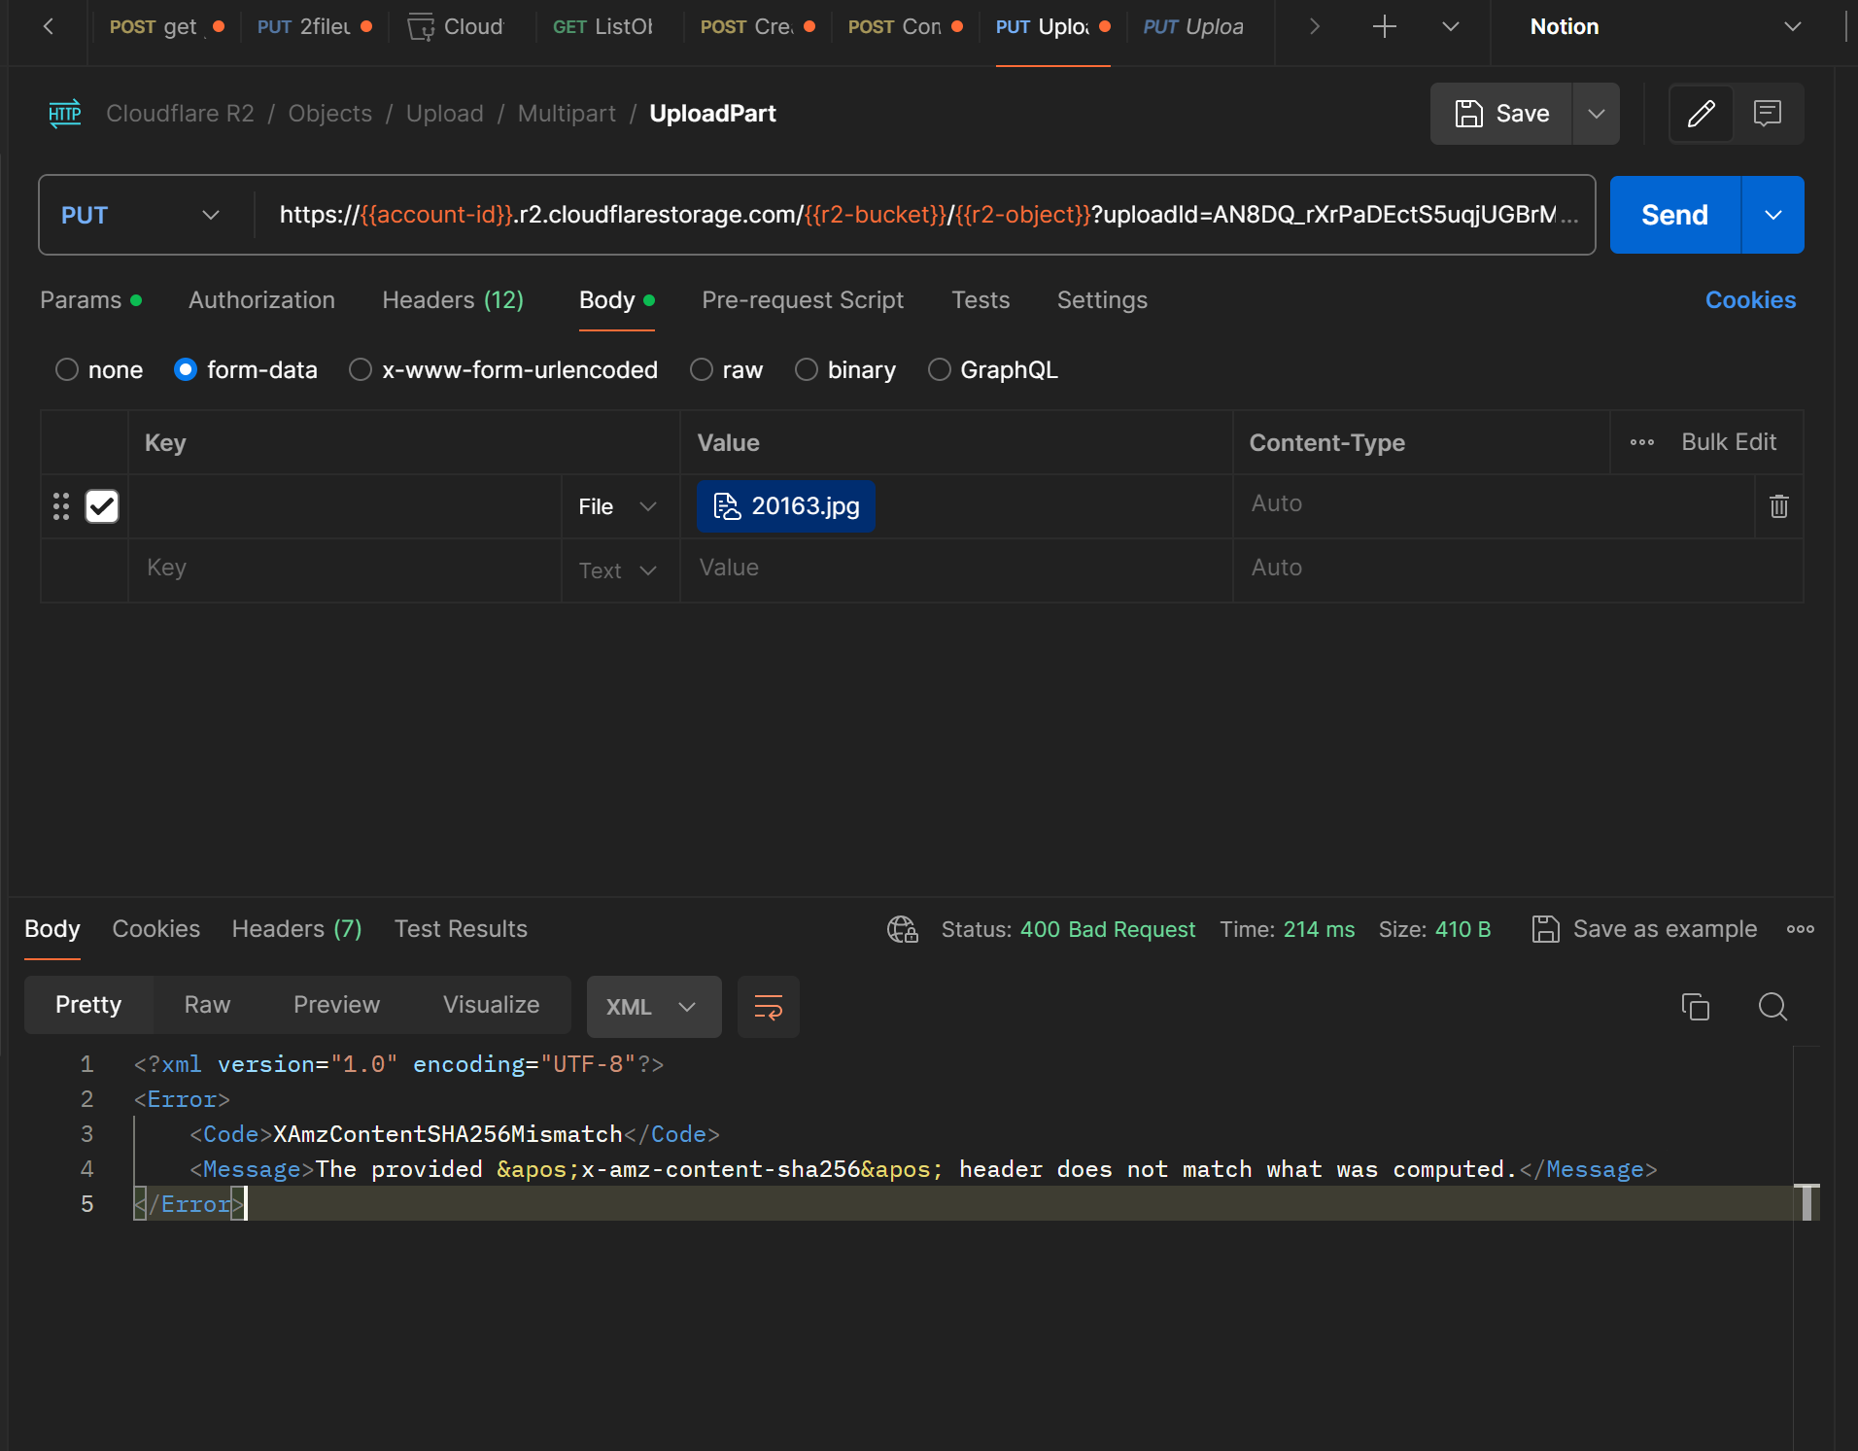Click the network globe icon near Status

pyautogui.click(x=902, y=930)
